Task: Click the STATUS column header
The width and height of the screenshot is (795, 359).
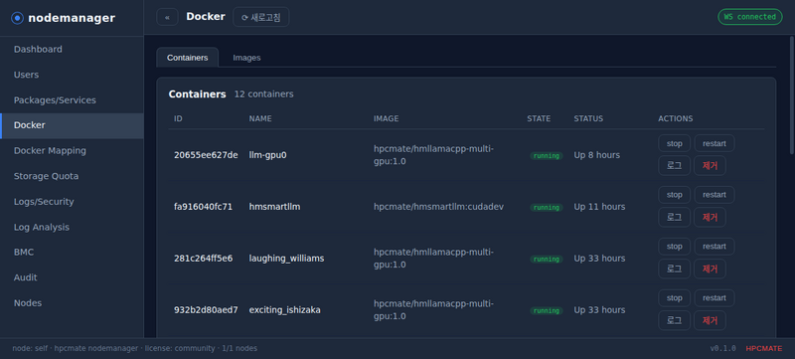Action: (x=588, y=118)
